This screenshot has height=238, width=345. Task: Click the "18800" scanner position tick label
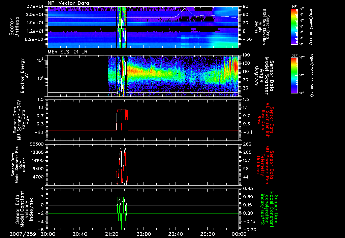[36, 152]
